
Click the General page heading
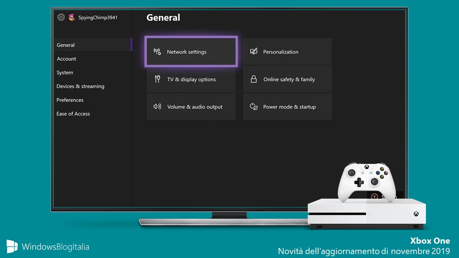163,18
